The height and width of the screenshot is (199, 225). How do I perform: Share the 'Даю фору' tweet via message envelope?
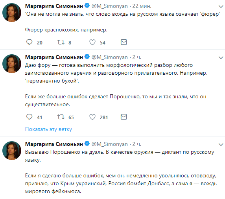point(124,117)
